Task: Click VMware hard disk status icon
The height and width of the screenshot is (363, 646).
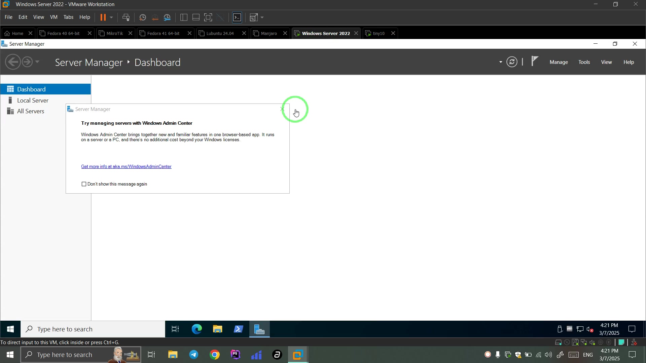Action: (558, 342)
